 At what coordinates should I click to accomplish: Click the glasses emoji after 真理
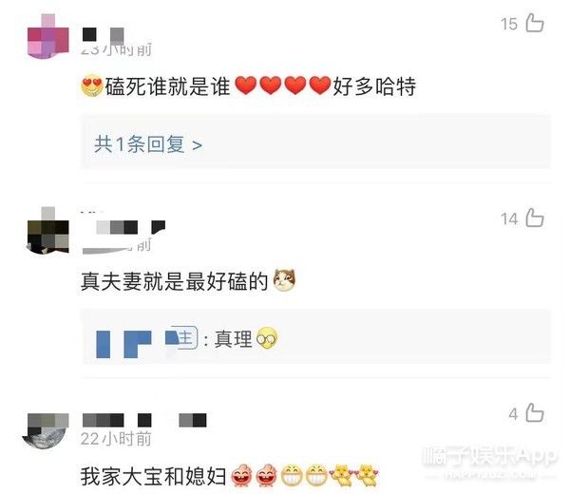[267, 338]
